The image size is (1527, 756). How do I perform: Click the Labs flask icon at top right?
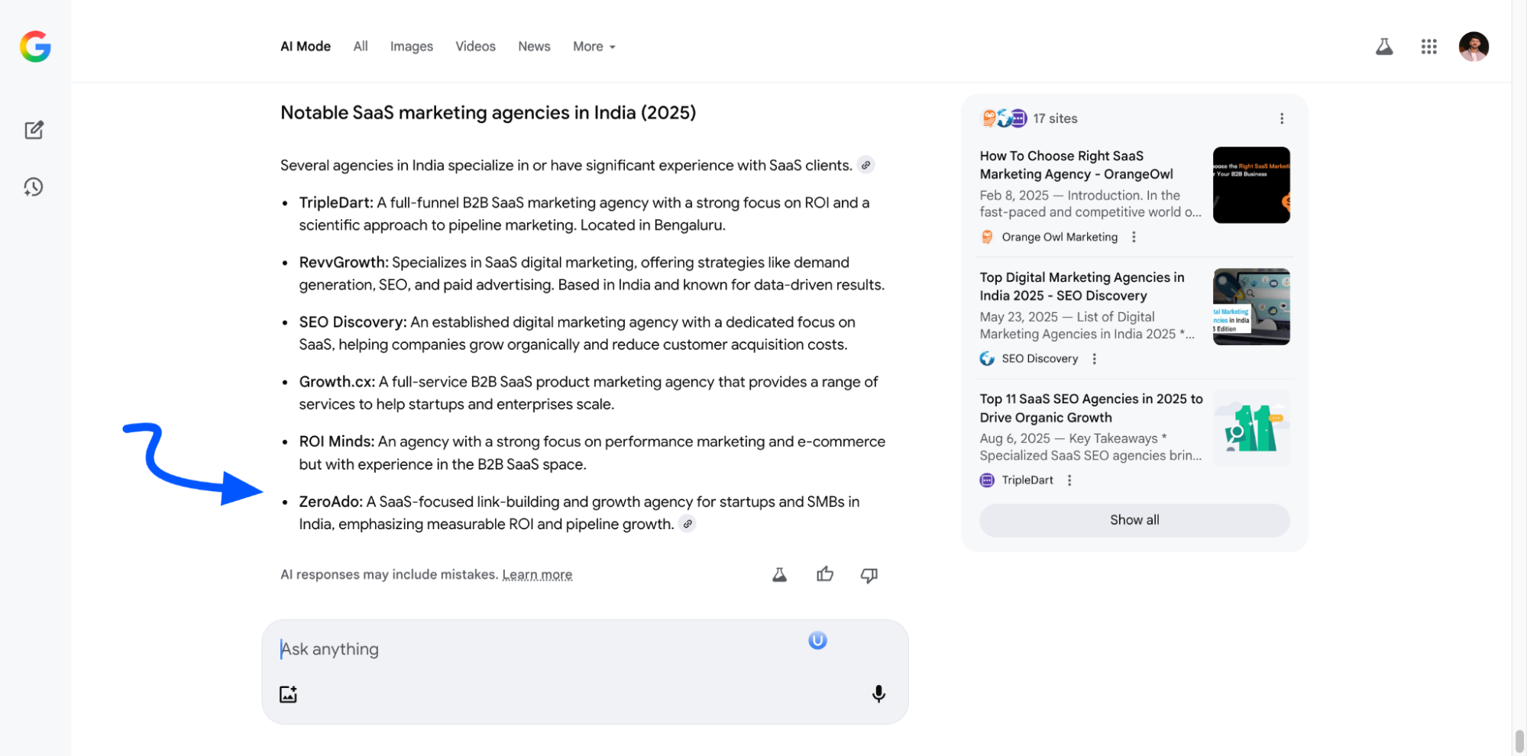[1384, 47]
